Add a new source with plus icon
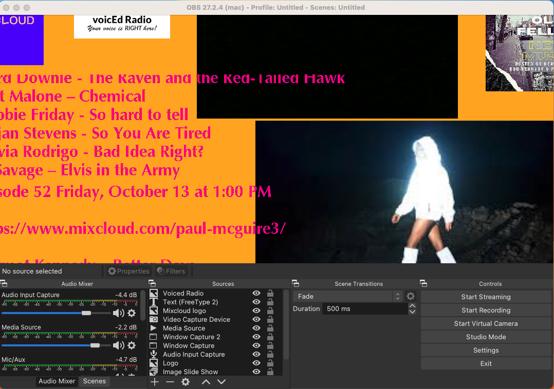 [155, 382]
